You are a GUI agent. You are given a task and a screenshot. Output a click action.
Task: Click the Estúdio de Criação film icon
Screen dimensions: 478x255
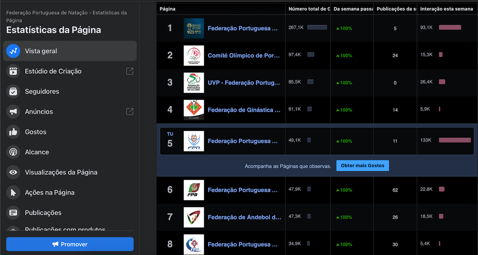pyautogui.click(x=13, y=71)
